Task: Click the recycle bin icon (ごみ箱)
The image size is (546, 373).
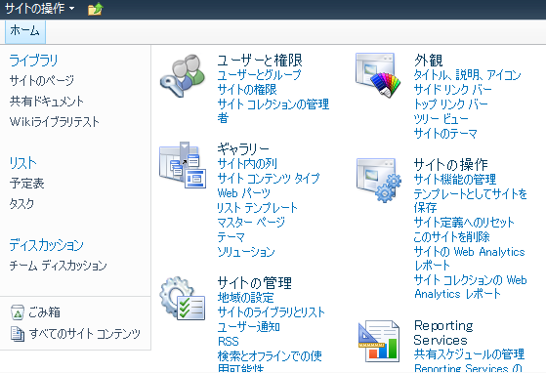Action: (18, 312)
